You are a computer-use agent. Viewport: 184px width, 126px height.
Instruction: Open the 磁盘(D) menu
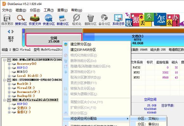pos(21,10)
